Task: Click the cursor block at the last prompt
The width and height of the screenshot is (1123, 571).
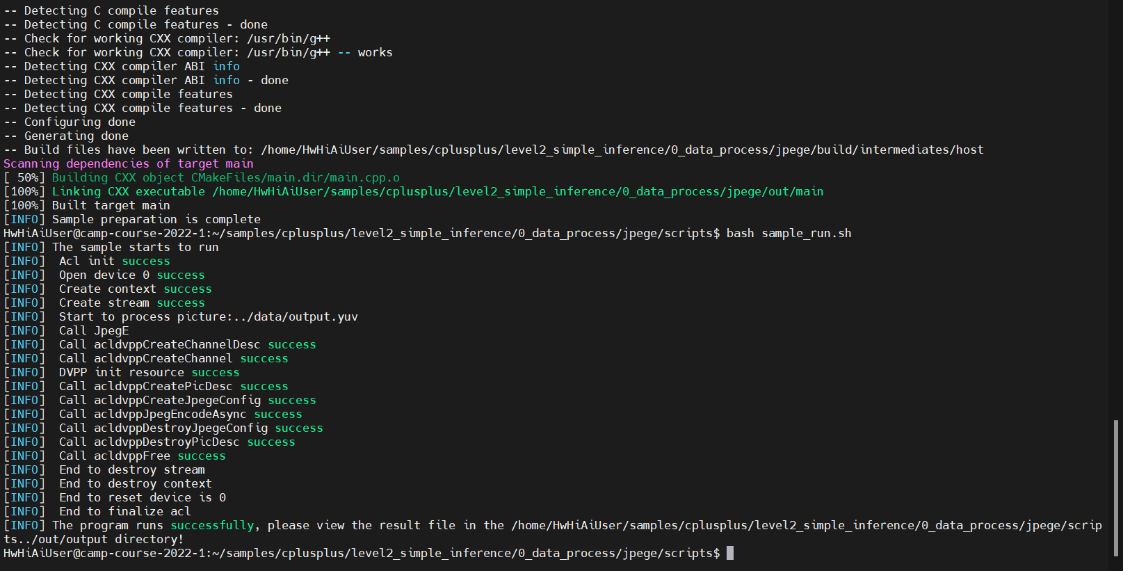Action: pyautogui.click(x=730, y=553)
